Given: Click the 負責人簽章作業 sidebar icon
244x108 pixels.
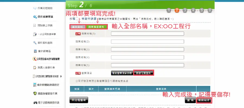Looking at the screenshot, I should coord(35,67).
